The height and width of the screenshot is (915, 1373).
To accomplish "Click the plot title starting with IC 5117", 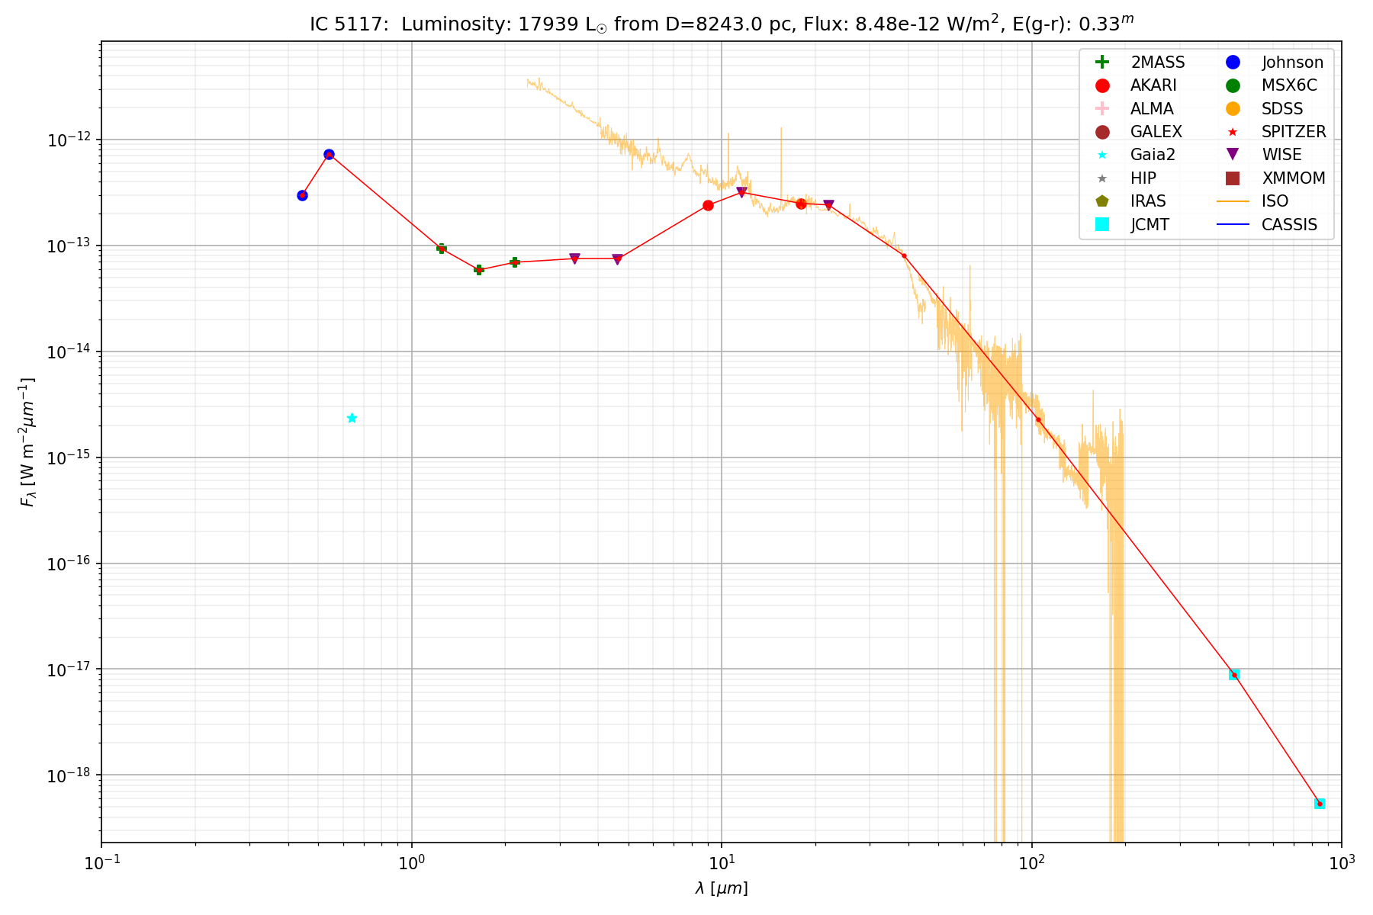I will coord(721,24).
